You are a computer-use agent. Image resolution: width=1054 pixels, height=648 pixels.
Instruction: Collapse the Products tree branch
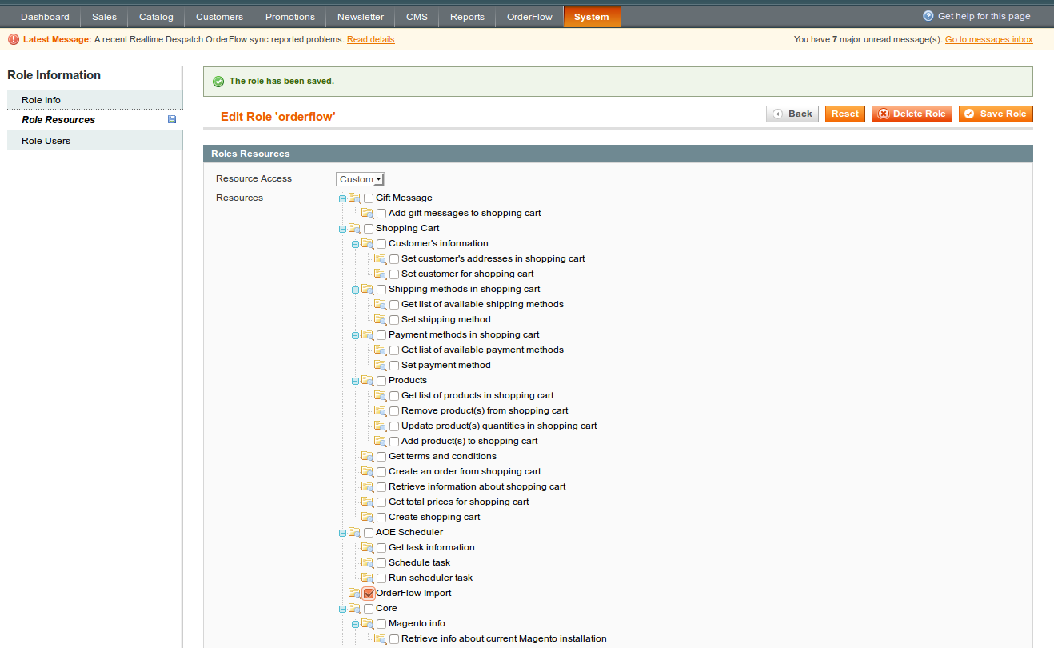pos(354,380)
